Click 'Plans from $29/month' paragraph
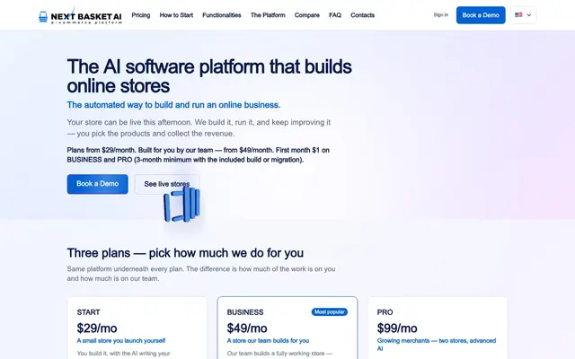The width and height of the screenshot is (575, 359). click(199, 155)
